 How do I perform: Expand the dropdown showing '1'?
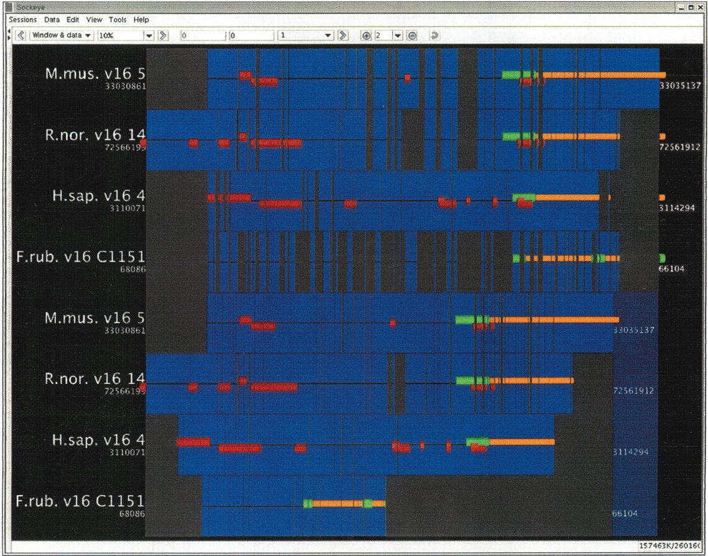tap(306, 35)
